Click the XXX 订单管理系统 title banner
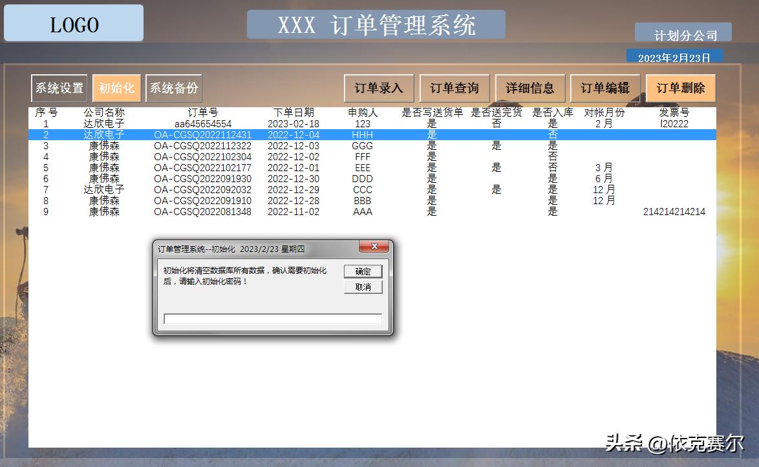The image size is (759, 467). tap(378, 25)
